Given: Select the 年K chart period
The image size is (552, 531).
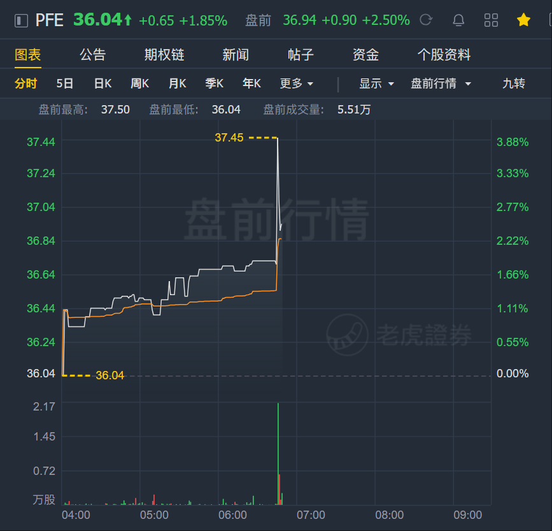Looking at the screenshot, I should point(251,84).
